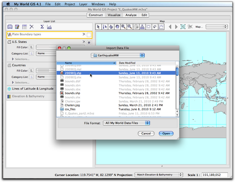Click the globe full extent icon
235x182 pixels.
tap(136, 27)
